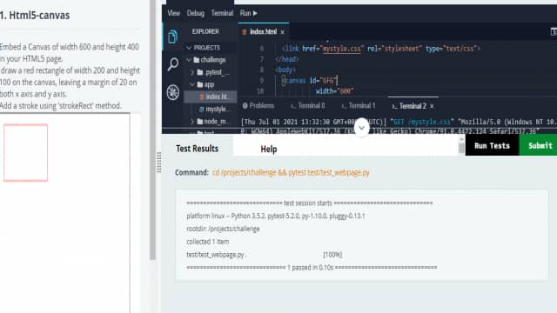Collapse the app folder

click(192, 84)
